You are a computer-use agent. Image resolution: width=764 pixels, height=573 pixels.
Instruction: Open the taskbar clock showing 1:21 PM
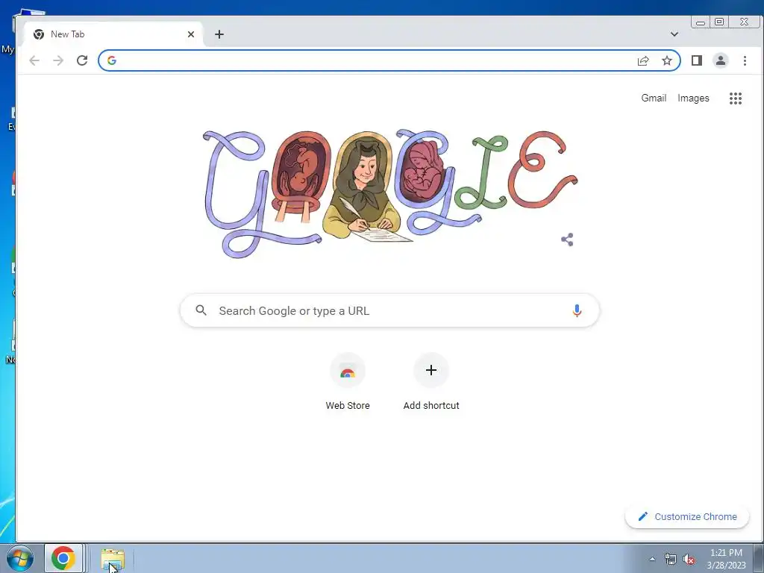point(726,559)
